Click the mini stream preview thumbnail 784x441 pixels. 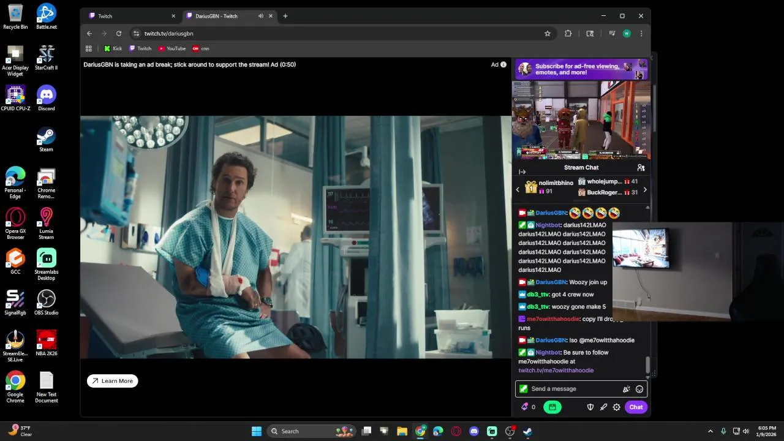pyautogui.click(x=581, y=120)
